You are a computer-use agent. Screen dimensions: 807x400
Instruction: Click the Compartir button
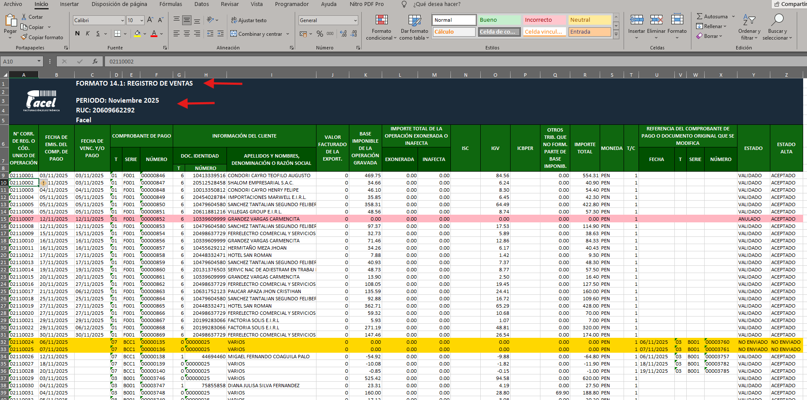790,4
